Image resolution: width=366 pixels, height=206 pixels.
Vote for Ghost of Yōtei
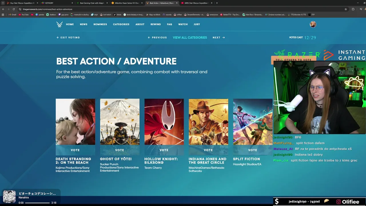coord(120,150)
